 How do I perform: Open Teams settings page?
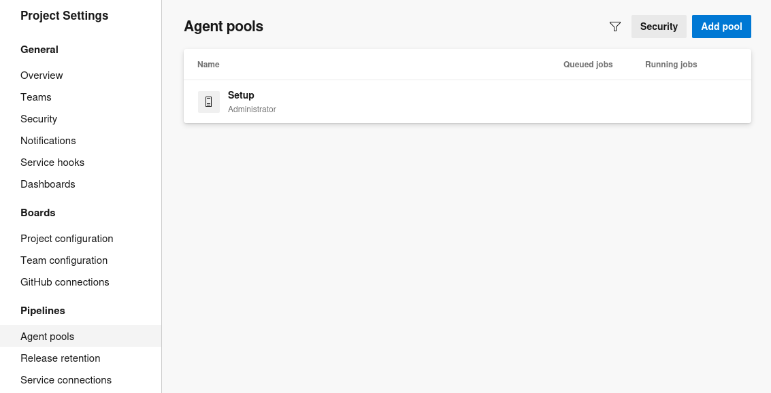[36, 97]
